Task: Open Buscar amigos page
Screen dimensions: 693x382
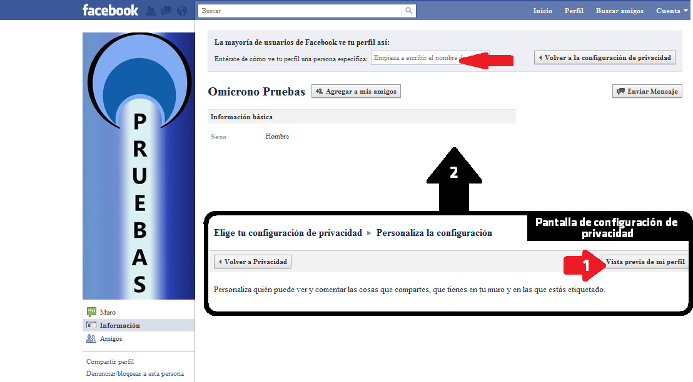Action: pos(619,11)
